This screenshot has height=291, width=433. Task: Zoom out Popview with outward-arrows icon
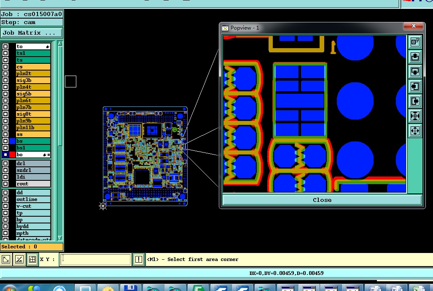click(x=415, y=130)
